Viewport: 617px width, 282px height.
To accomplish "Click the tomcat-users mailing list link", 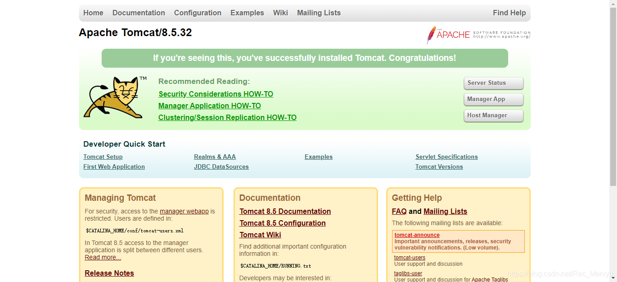I will (x=410, y=258).
